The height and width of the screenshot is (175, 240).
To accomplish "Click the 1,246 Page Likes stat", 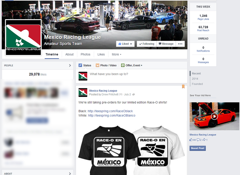I will click(x=203, y=17).
